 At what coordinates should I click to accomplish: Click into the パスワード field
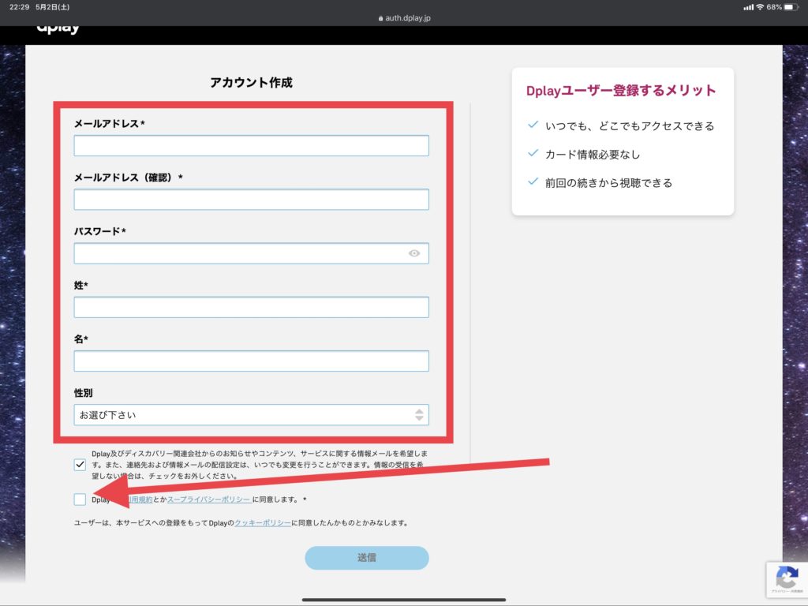pos(251,253)
